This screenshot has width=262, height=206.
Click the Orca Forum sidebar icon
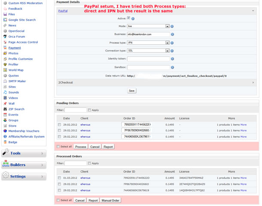point(5,36)
